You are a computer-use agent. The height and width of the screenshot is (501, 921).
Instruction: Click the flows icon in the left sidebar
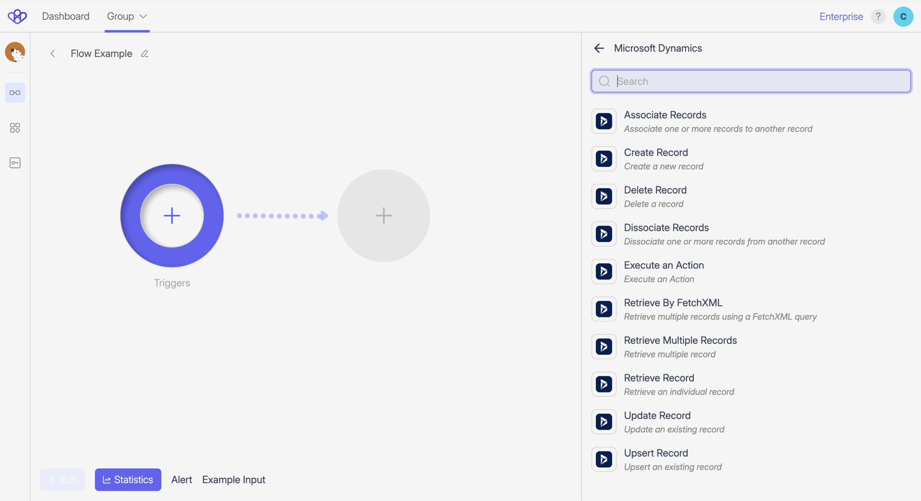click(x=15, y=93)
